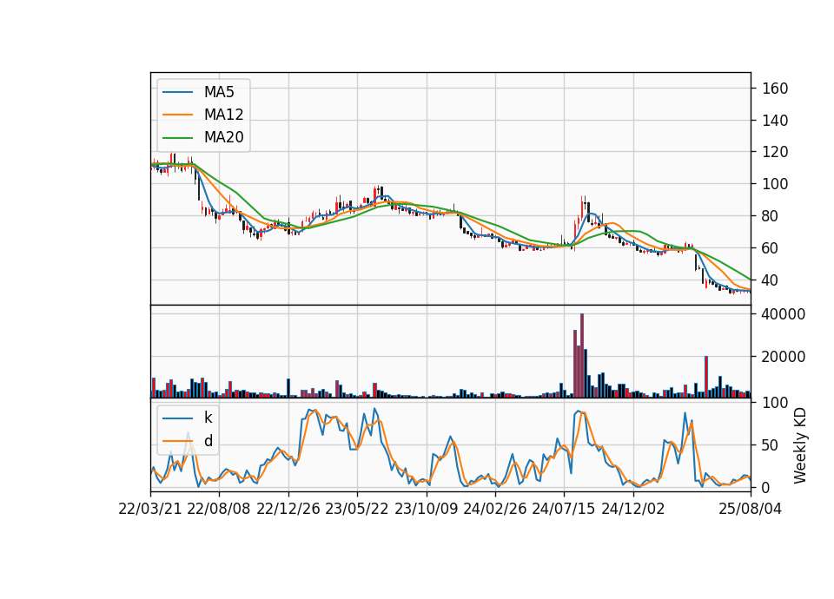Click the orange MA12 legend line sample
834x599 pixels.
click(x=177, y=115)
